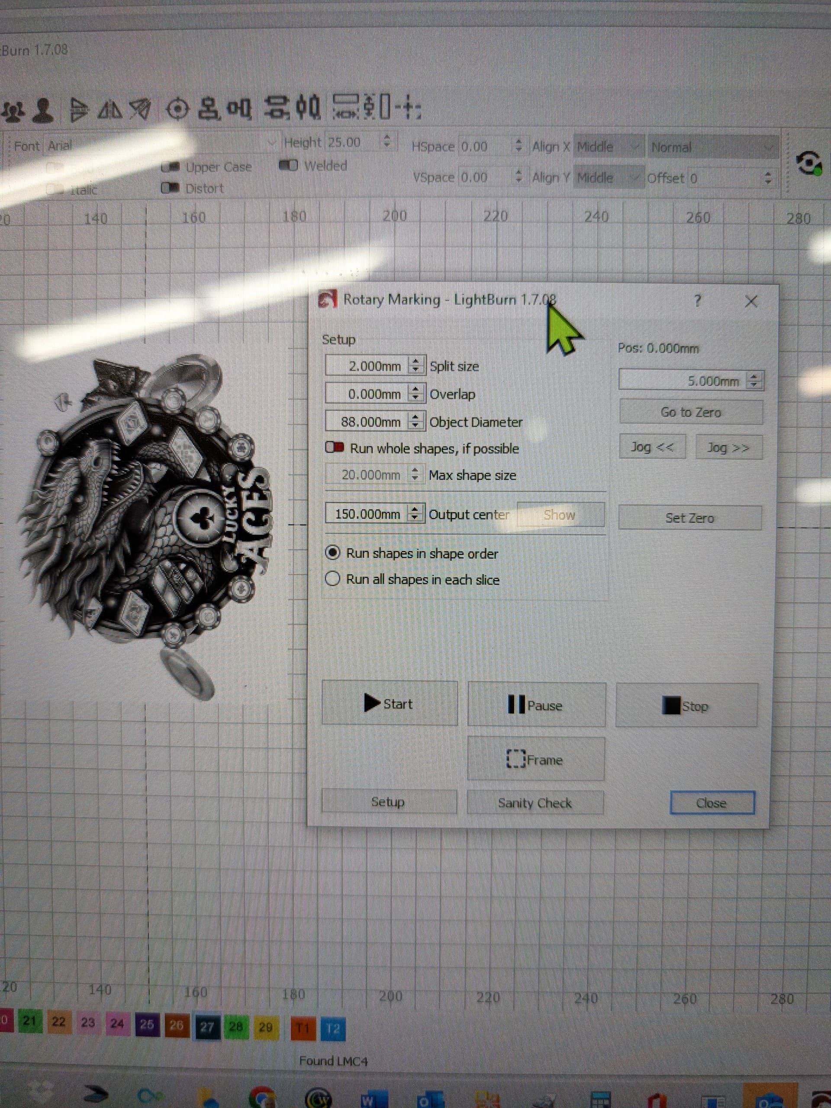Click the Pause button
831x1108 pixels.
[536, 705]
